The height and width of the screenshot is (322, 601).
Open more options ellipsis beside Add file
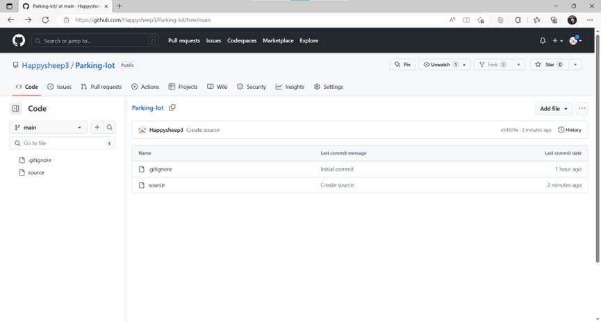[x=582, y=109]
